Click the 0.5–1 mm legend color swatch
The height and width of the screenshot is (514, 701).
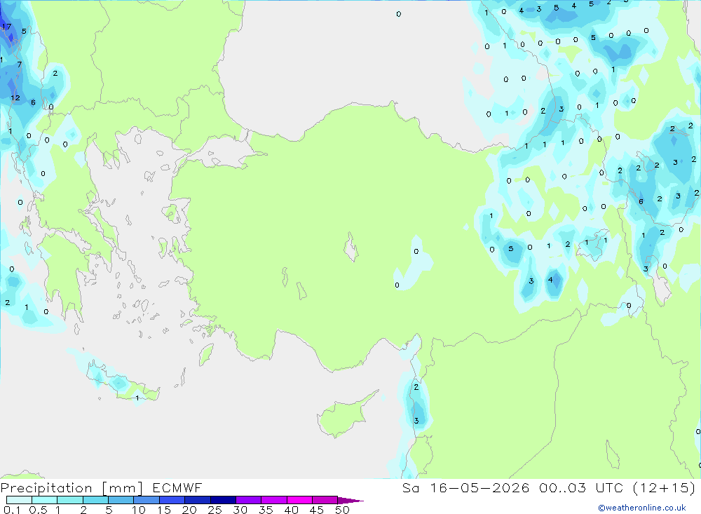click(45, 500)
